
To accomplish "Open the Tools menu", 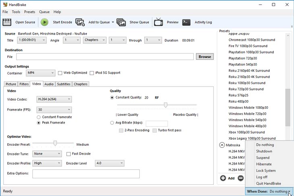I will tap(16, 12).
